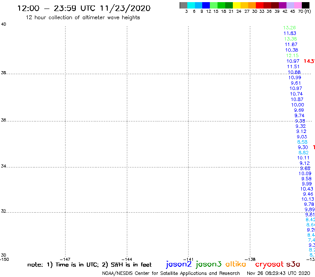315x277 pixels.
Task: Click the gray swatch in the color scale
Action: click(x=183, y=5)
